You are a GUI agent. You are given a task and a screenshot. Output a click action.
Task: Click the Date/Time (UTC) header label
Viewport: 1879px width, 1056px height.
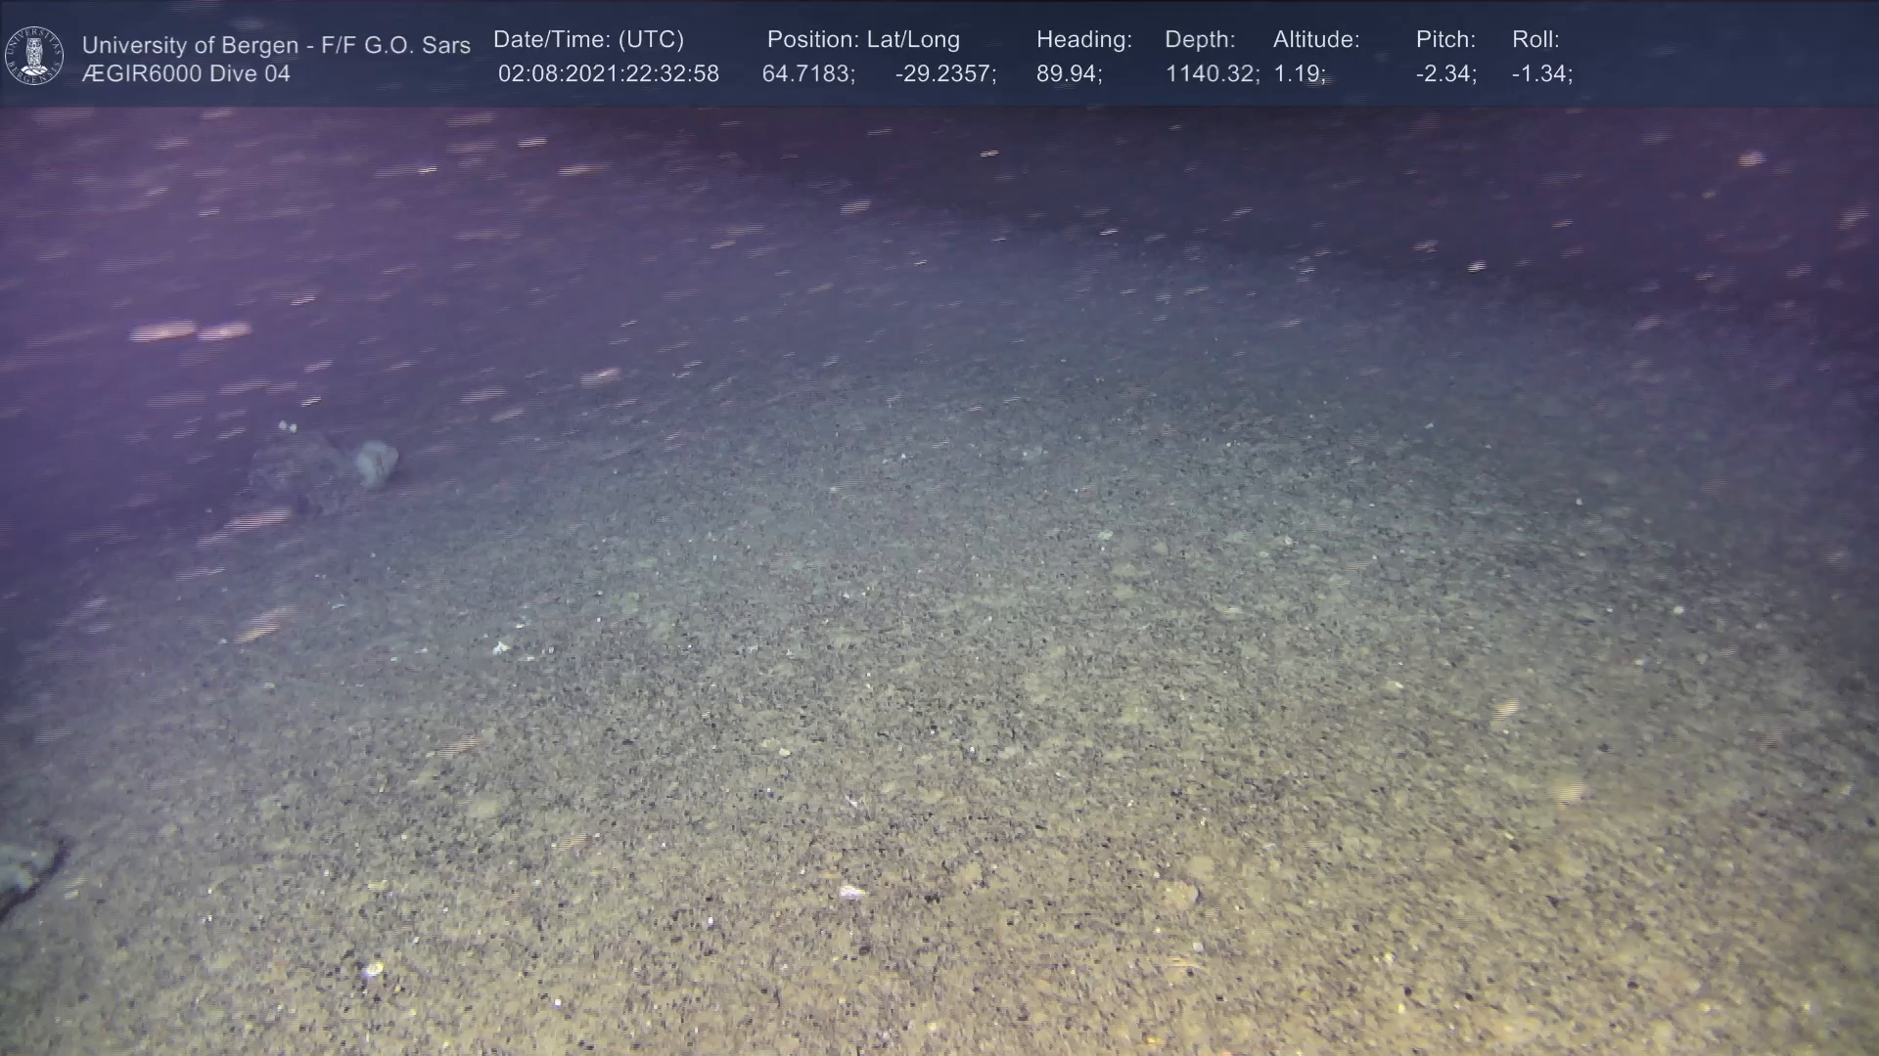click(588, 40)
